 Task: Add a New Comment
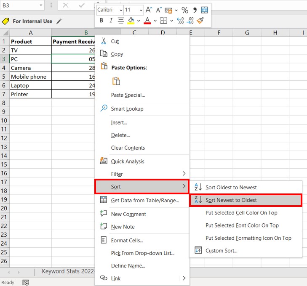point(142,214)
